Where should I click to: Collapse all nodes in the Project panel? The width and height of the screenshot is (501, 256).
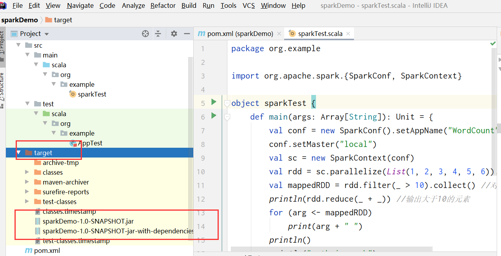[158, 34]
